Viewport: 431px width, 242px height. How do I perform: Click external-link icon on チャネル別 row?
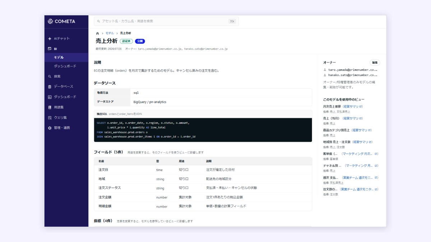click(376, 166)
